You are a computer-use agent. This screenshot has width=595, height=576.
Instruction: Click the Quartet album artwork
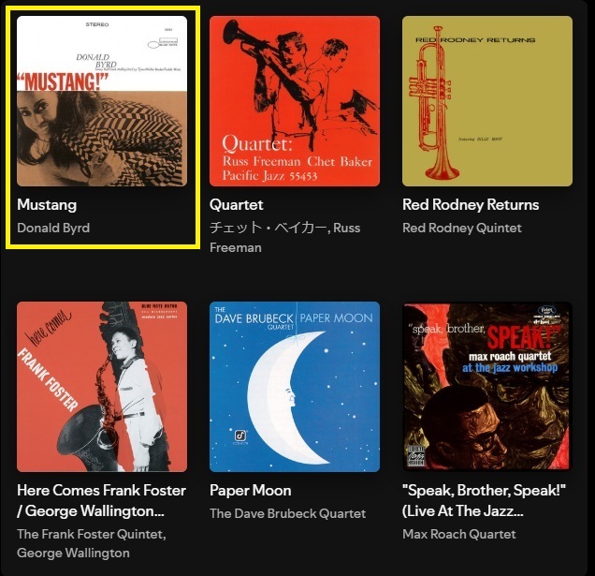pos(295,101)
